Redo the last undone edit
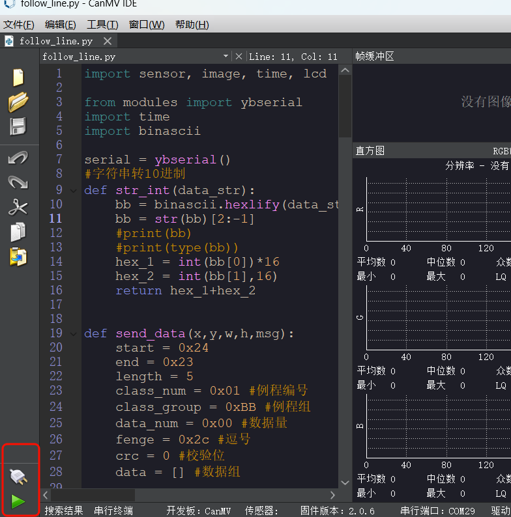Screen dimensions: 511x517 click(18, 183)
